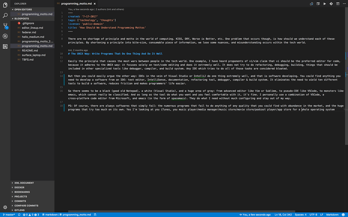Viewport: 348px width, 217px height.
Task: Open the Debug view in the activity bar
Action: [x=5, y=36]
